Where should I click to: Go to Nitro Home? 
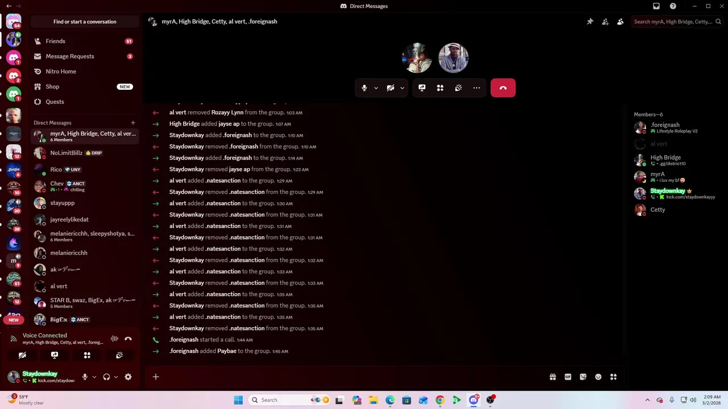click(84, 72)
